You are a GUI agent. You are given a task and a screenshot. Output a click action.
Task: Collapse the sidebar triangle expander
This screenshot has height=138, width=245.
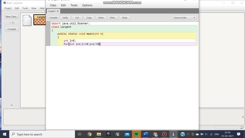[x=12, y=105]
